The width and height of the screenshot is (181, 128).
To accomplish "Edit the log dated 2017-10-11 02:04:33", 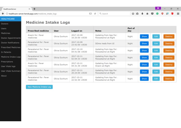I will [x=156, y=58].
